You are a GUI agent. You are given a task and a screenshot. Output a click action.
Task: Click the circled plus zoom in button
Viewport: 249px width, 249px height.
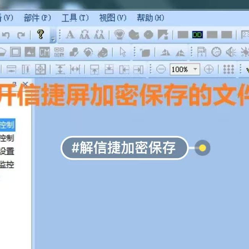pos(209,69)
